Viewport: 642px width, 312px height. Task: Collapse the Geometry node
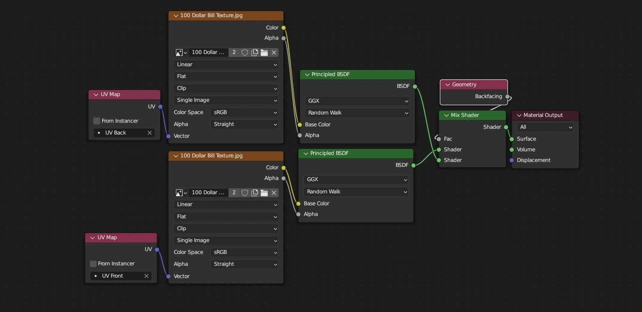pyautogui.click(x=447, y=85)
